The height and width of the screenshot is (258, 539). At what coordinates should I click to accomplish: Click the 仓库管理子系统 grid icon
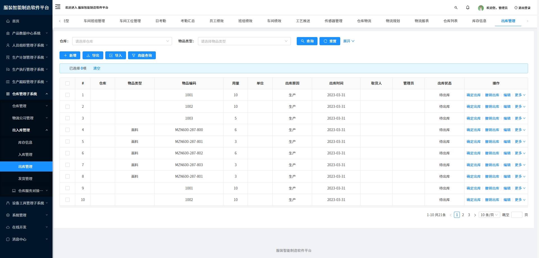coord(8,94)
